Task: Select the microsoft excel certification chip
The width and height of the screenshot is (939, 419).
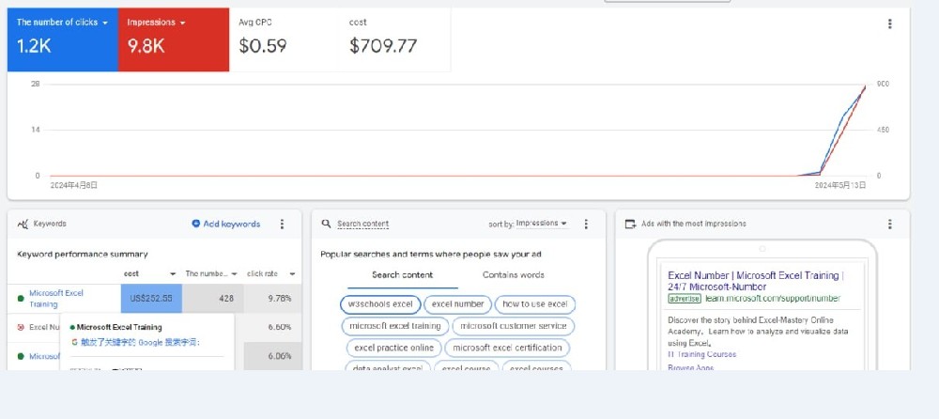Action: 507,348
